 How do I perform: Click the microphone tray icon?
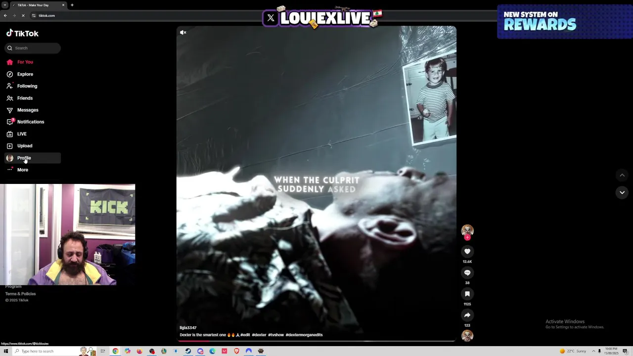coord(599,351)
